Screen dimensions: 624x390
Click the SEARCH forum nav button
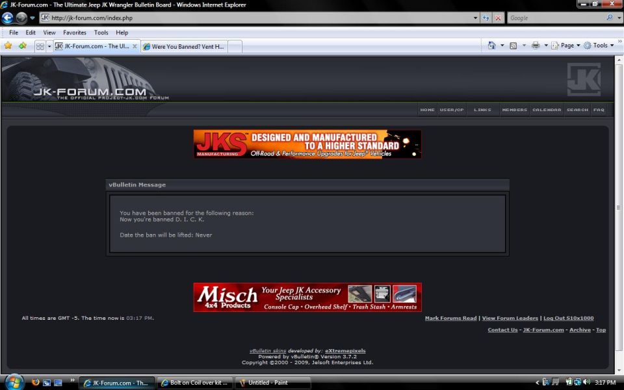click(577, 110)
